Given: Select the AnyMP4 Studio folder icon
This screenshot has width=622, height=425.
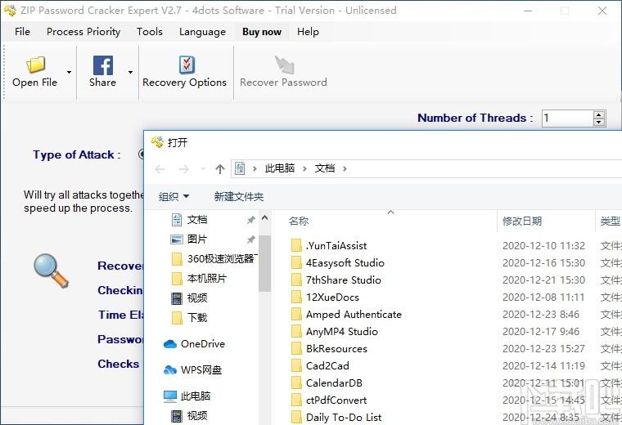Looking at the screenshot, I should point(296,332).
